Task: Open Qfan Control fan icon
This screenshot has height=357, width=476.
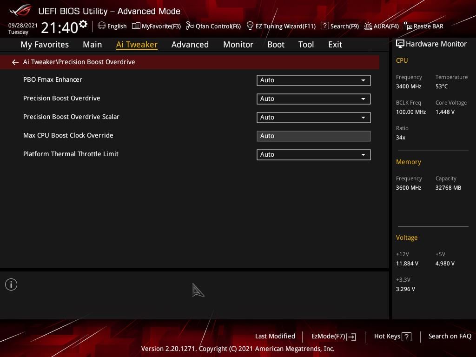Action: [x=190, y=26]
